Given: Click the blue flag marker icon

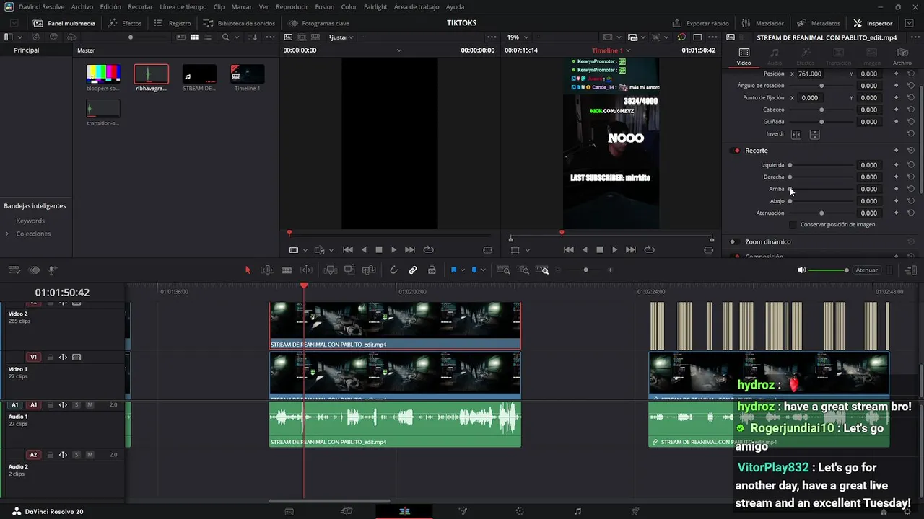Looking at the screenshot, I should point(453,270).
